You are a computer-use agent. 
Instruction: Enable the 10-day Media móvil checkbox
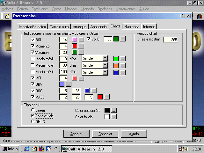[33, 59]
